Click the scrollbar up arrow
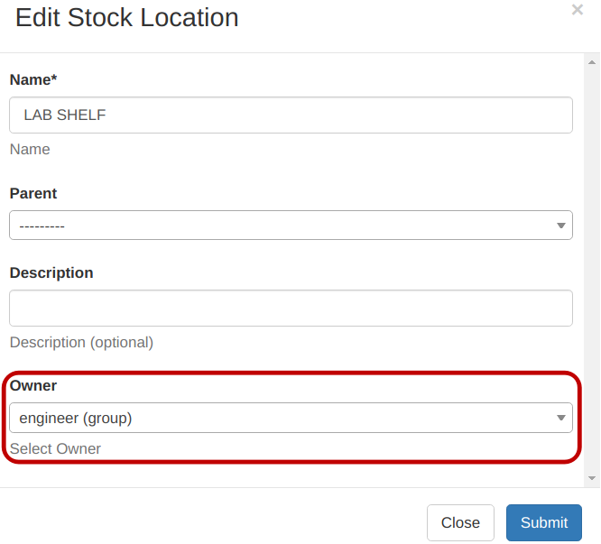601x544 pixels. (593, 63)
